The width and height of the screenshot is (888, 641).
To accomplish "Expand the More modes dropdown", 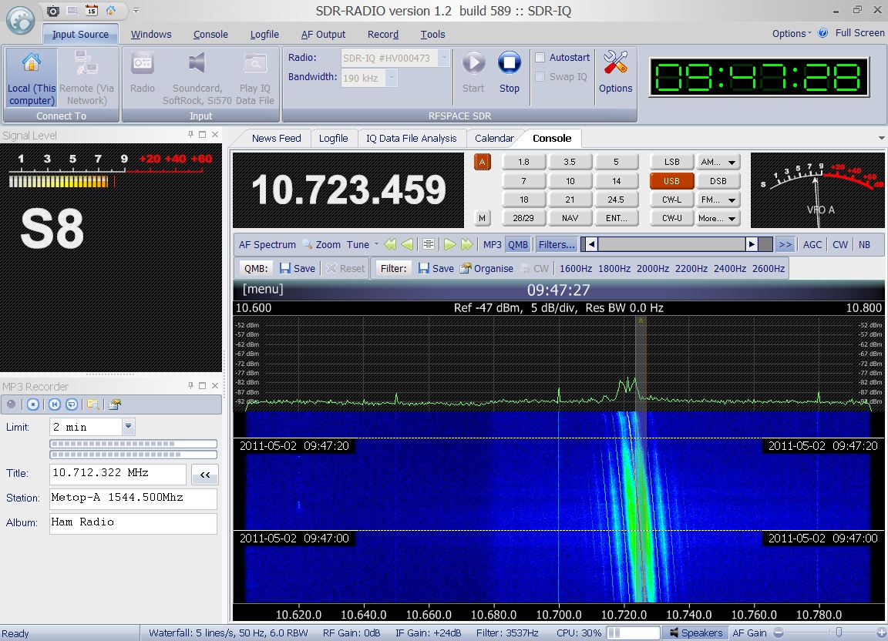I will tap(718, 218).
